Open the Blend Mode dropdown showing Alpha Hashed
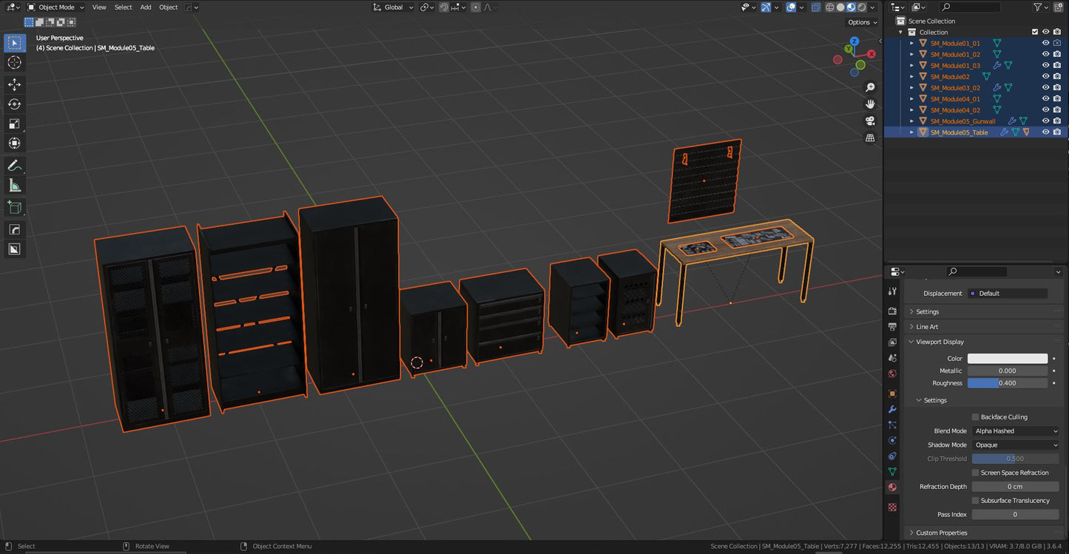Image resolution: width=1069 pixels, height=554 pixels. (1016, 430)
